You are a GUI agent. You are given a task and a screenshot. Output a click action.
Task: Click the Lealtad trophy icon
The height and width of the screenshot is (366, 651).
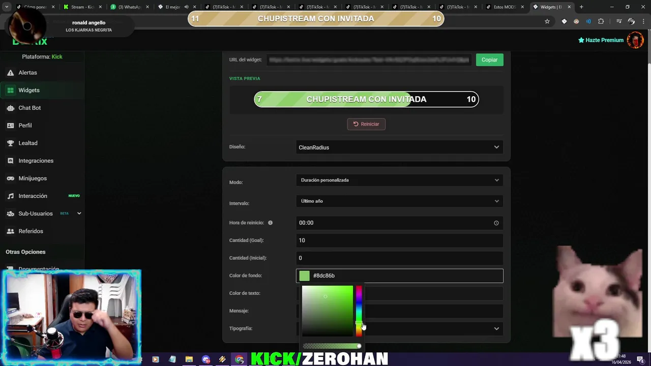(10, 143)
